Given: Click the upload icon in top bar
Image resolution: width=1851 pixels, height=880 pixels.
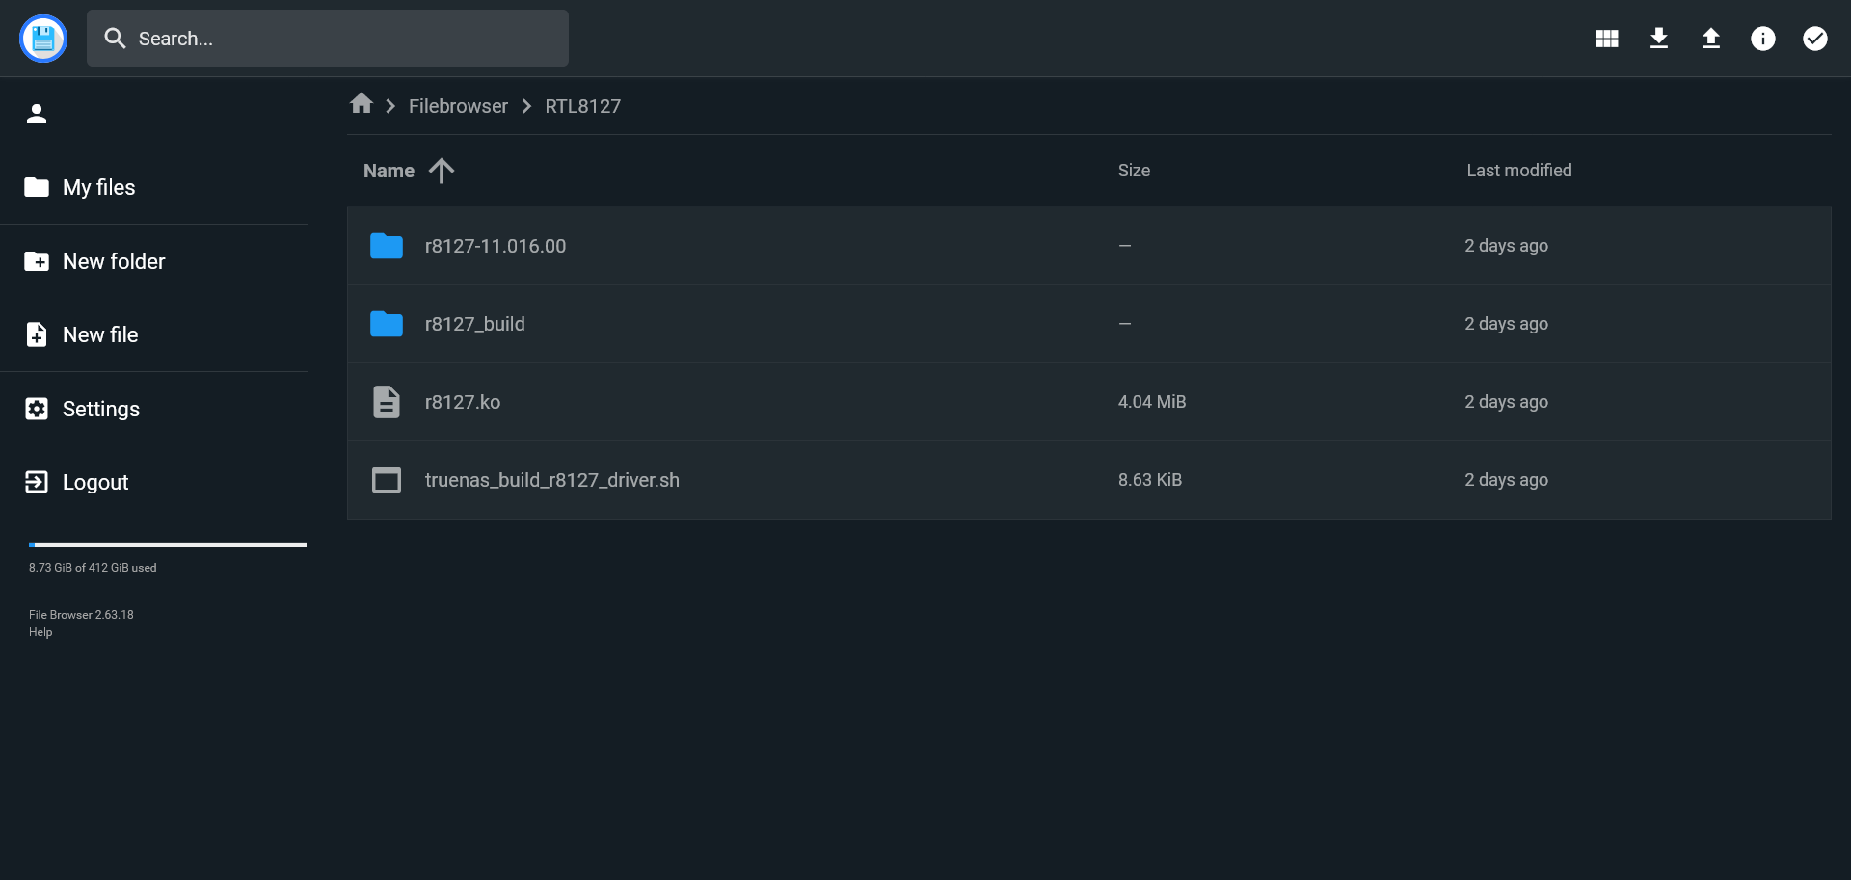Looking at the screenshot, I should [1711, 39].
